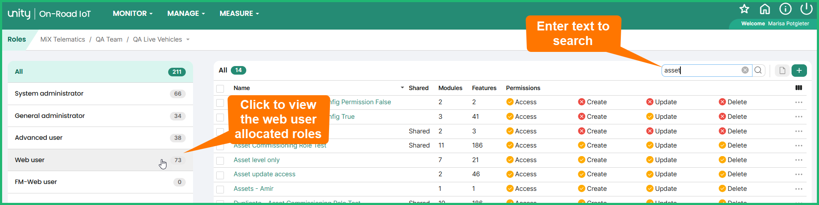Screen dimensions: 819x205
Task: Click the favorites star icon
Action: tap(744, 9)
